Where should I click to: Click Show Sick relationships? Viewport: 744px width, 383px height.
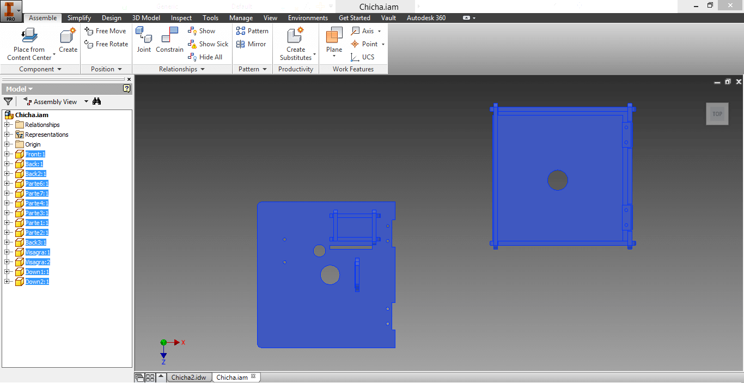[x=208, y=44]
